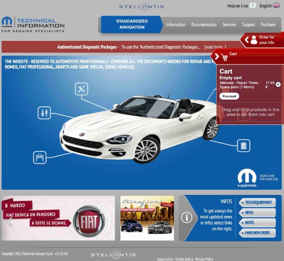
Task: Click the UK flag language icon
Action: tap(276, 6)
